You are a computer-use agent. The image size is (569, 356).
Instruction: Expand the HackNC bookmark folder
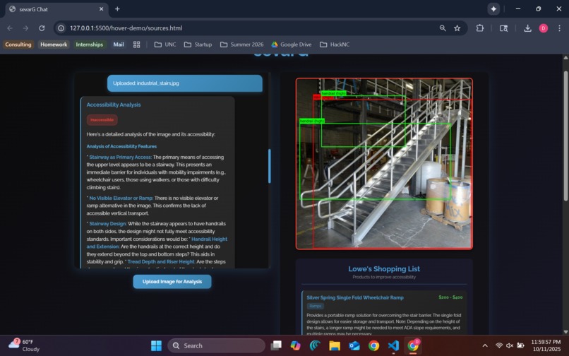[335, 44]
